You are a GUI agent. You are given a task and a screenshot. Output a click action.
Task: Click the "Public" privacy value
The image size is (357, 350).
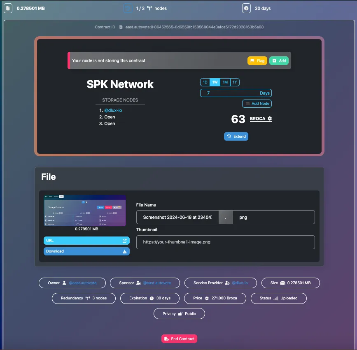pos(190,314)
